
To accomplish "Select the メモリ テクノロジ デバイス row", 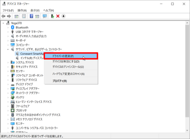I will [x=29, y=119].
